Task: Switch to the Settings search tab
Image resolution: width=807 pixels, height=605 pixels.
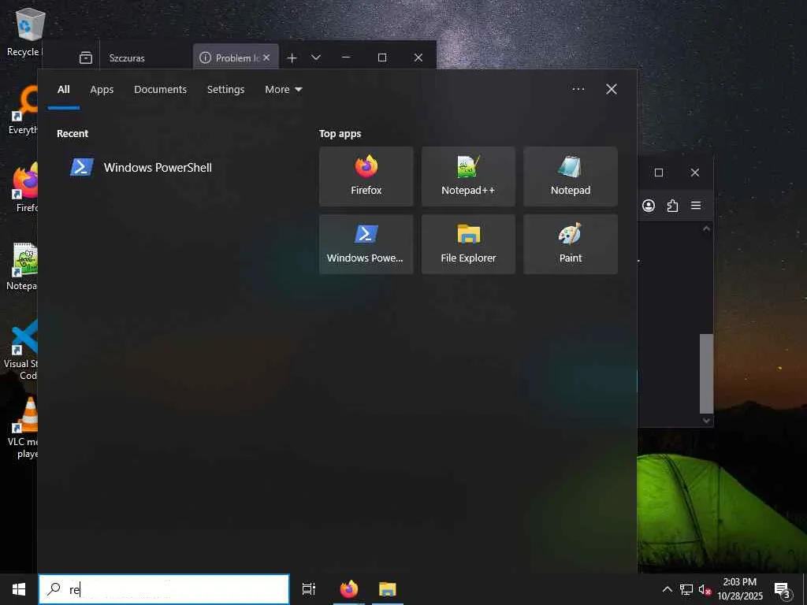Action: (x=225, y=90)
